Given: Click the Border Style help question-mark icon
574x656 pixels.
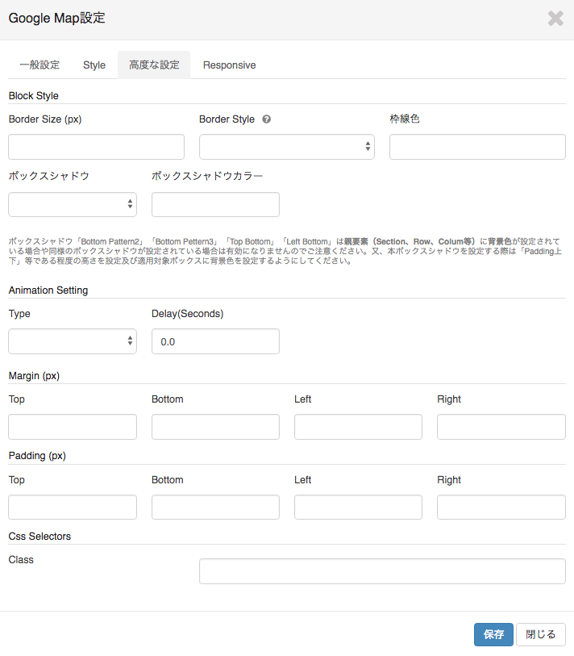Looking at the screenshot, I should point(266,119).
